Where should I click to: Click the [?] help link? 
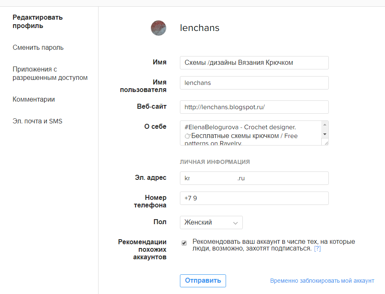[x=317, y=248]
